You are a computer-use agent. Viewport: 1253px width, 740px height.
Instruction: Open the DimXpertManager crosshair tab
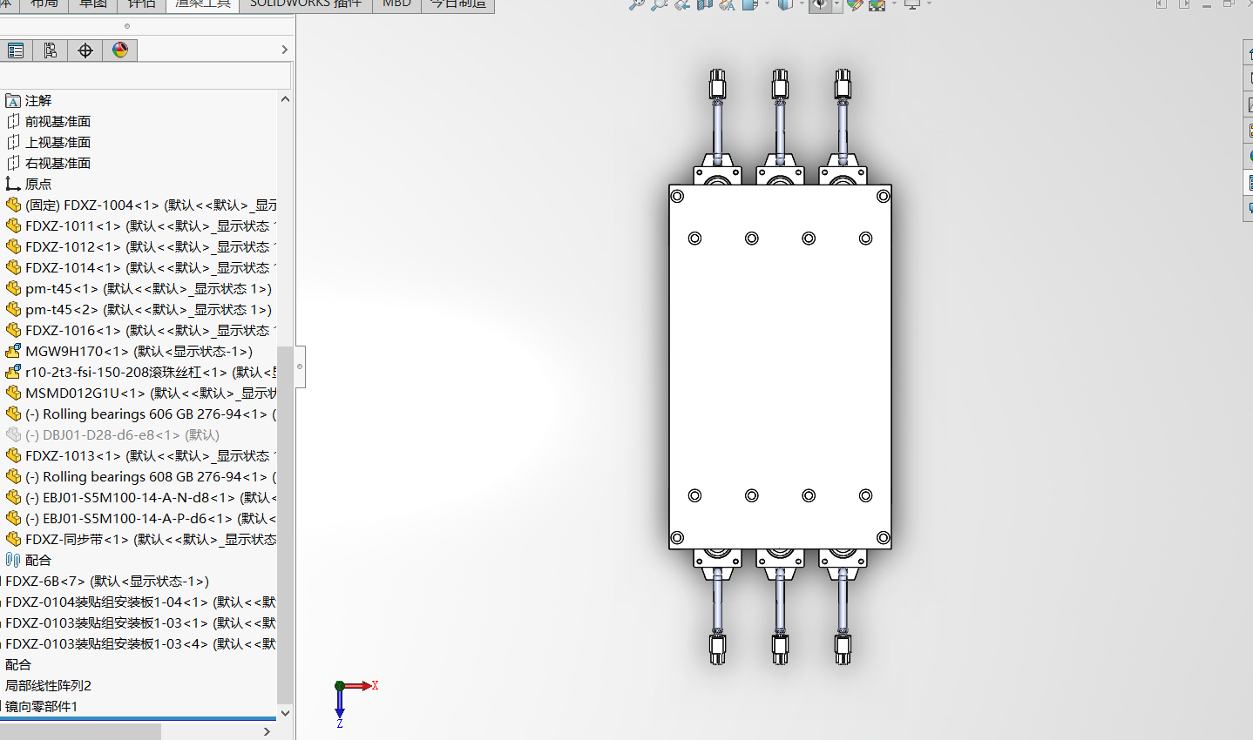point(85,50)
